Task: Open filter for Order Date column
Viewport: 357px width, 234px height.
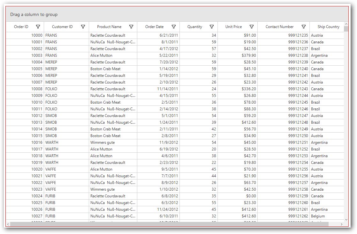Action: [174, 27]
